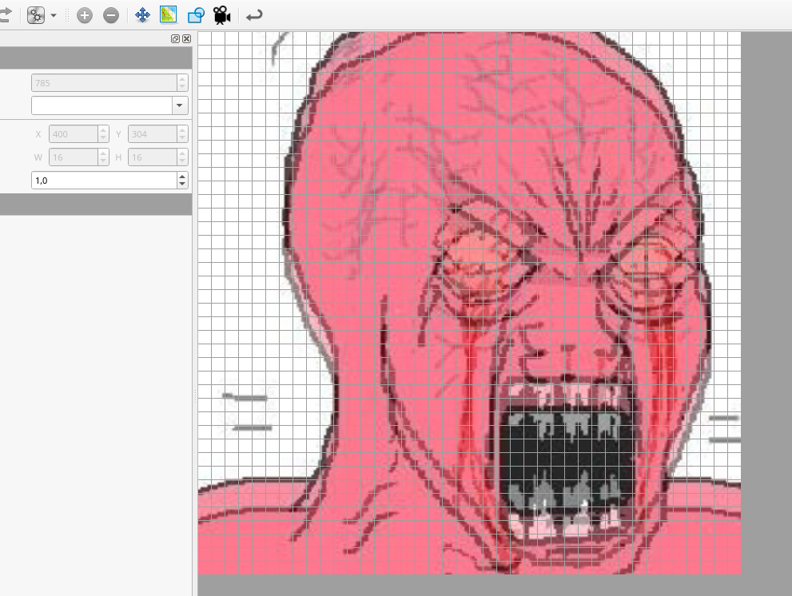Click the W field showing 16
The height and width of the screenshot is (596, 792).
point(74,157)
